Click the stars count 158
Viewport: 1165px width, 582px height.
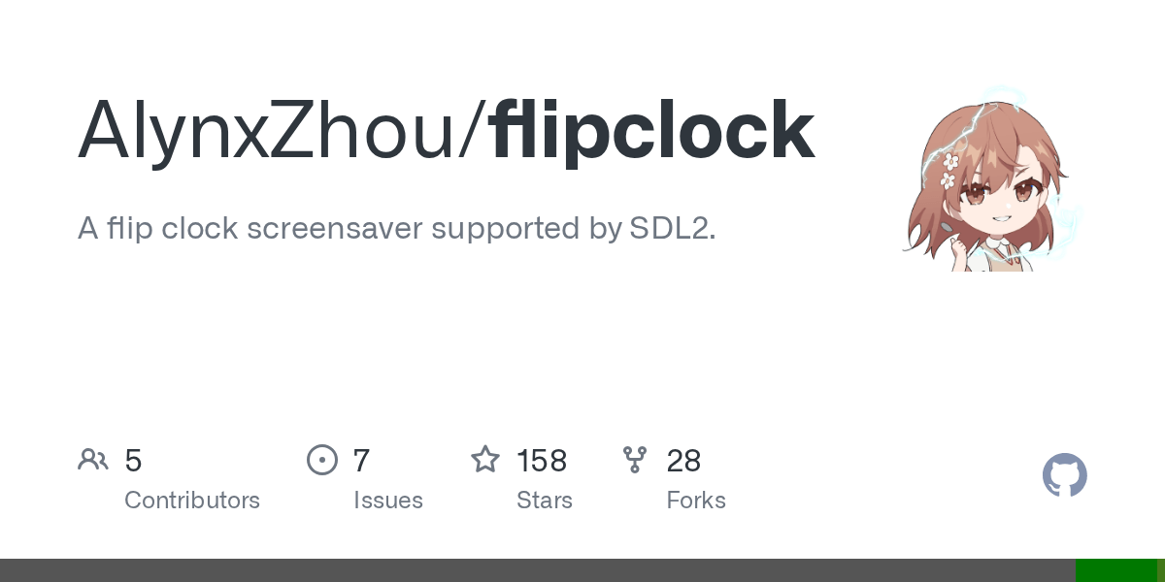(542, 461)
